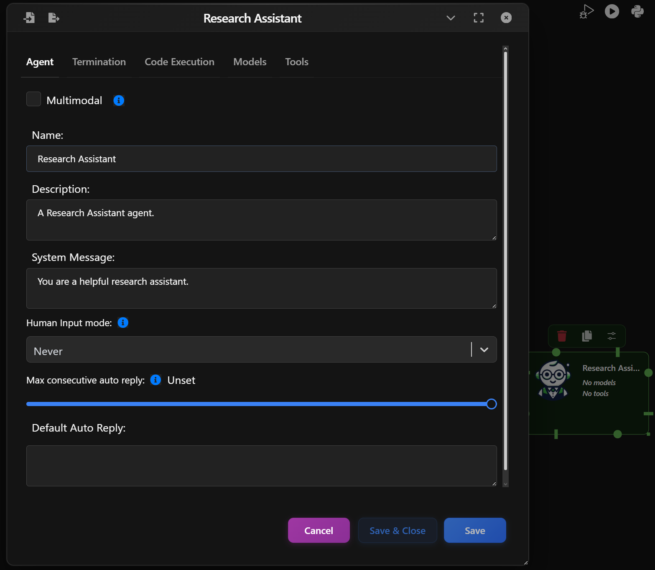Collapse the dialog with the chevron
This screenshot has height=570, width=655.
451,18
